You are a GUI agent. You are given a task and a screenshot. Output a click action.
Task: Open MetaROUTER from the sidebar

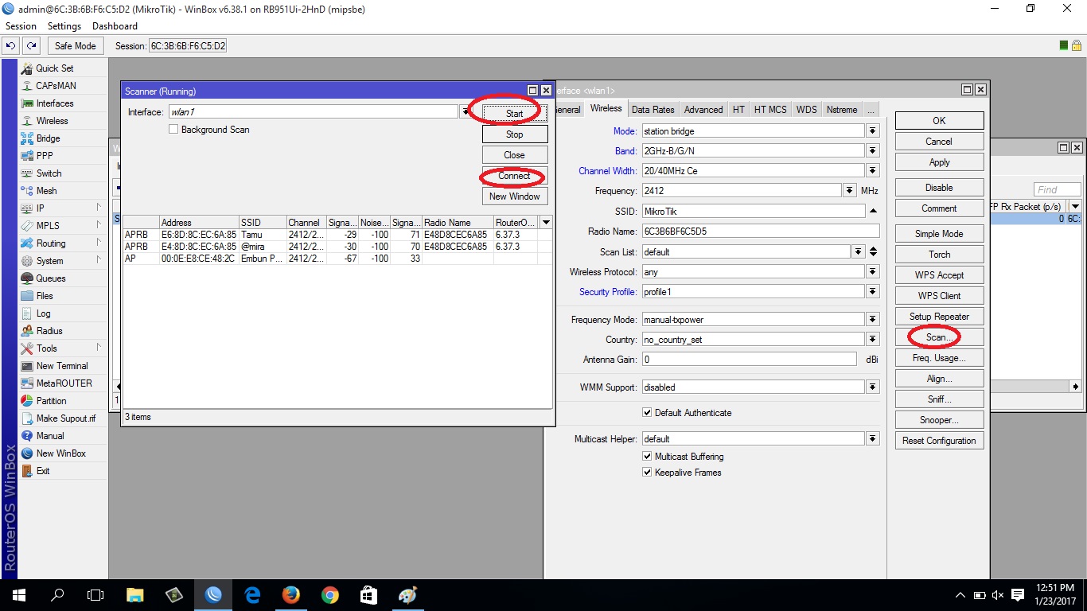pos(64,383)
